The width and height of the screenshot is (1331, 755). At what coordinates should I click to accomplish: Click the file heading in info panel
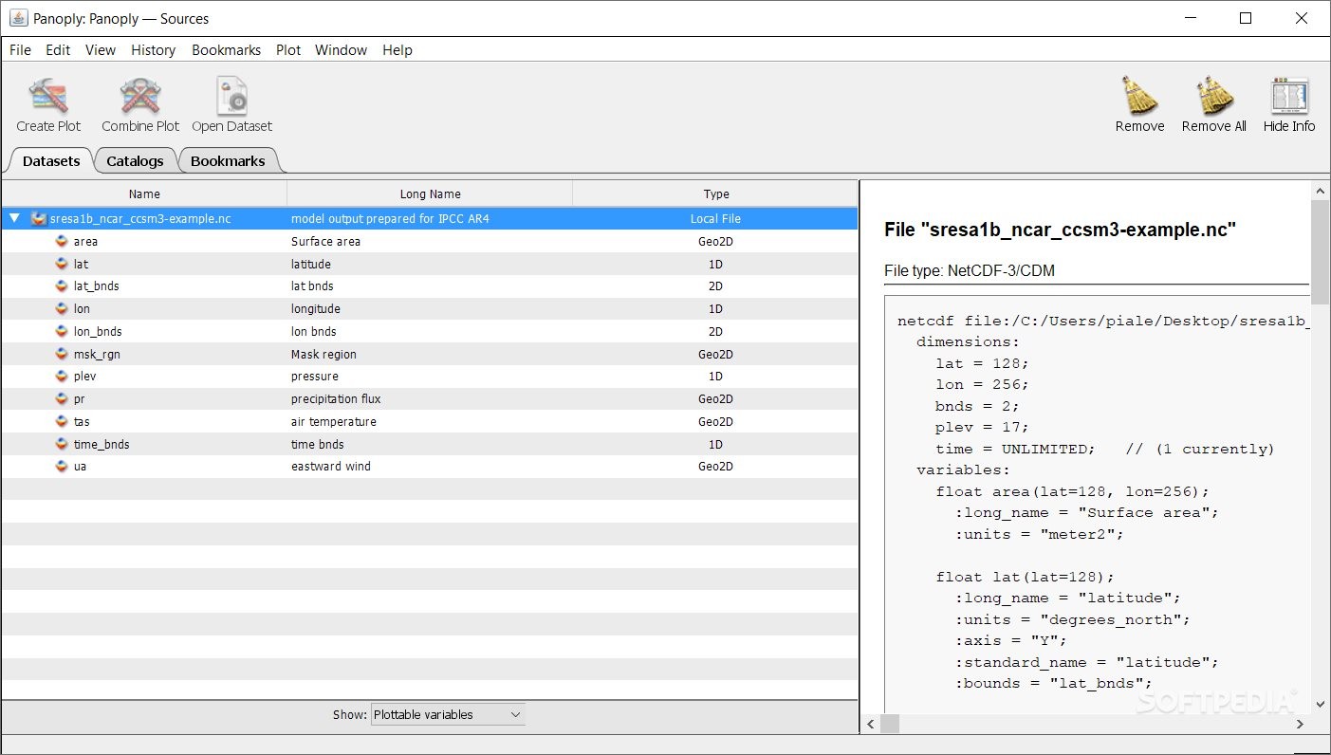[1061, 230]
